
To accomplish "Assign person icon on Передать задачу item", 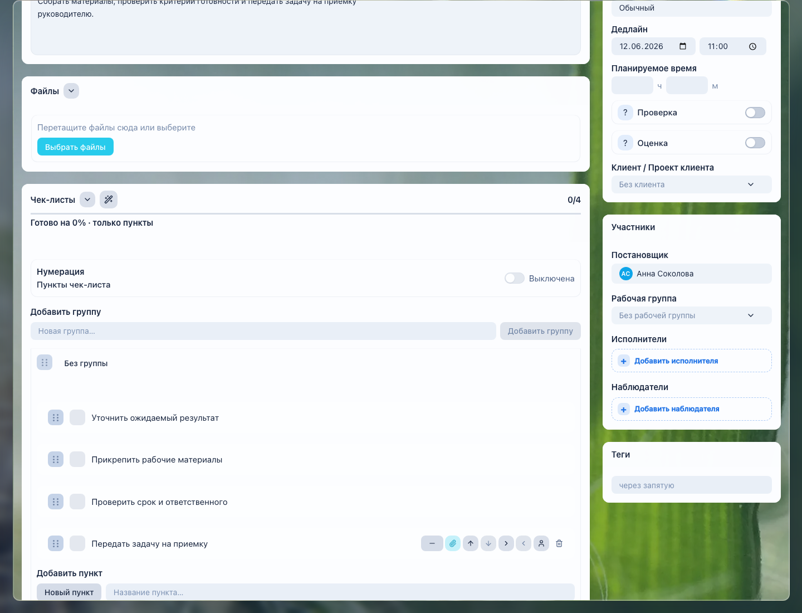I will [541, 543].
